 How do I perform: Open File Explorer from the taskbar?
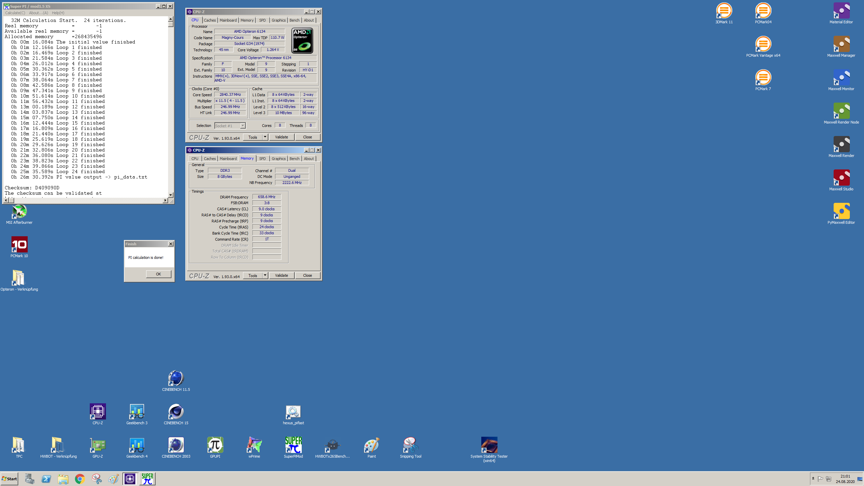pos(63,479)
